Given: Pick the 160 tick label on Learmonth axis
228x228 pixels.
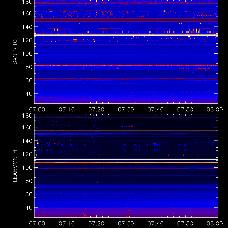Looking at the screenshot, I should pyautogui.click(x=27, y=127).
